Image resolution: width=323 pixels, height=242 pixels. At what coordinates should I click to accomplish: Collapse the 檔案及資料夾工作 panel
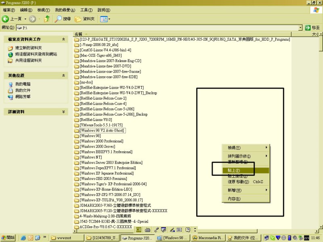coord(63,39)
